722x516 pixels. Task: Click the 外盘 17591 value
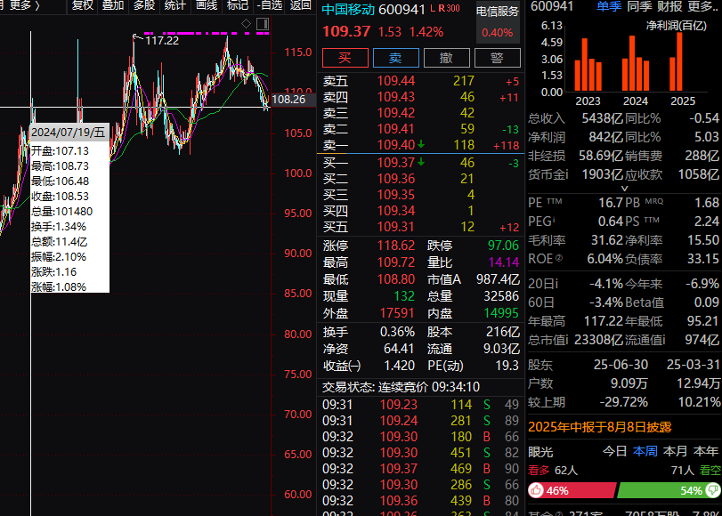coord(396,313)
